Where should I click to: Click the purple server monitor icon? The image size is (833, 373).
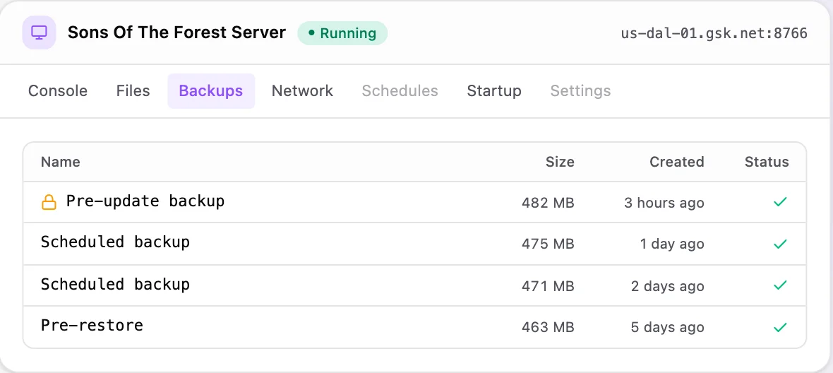click(x=39, y=32)
